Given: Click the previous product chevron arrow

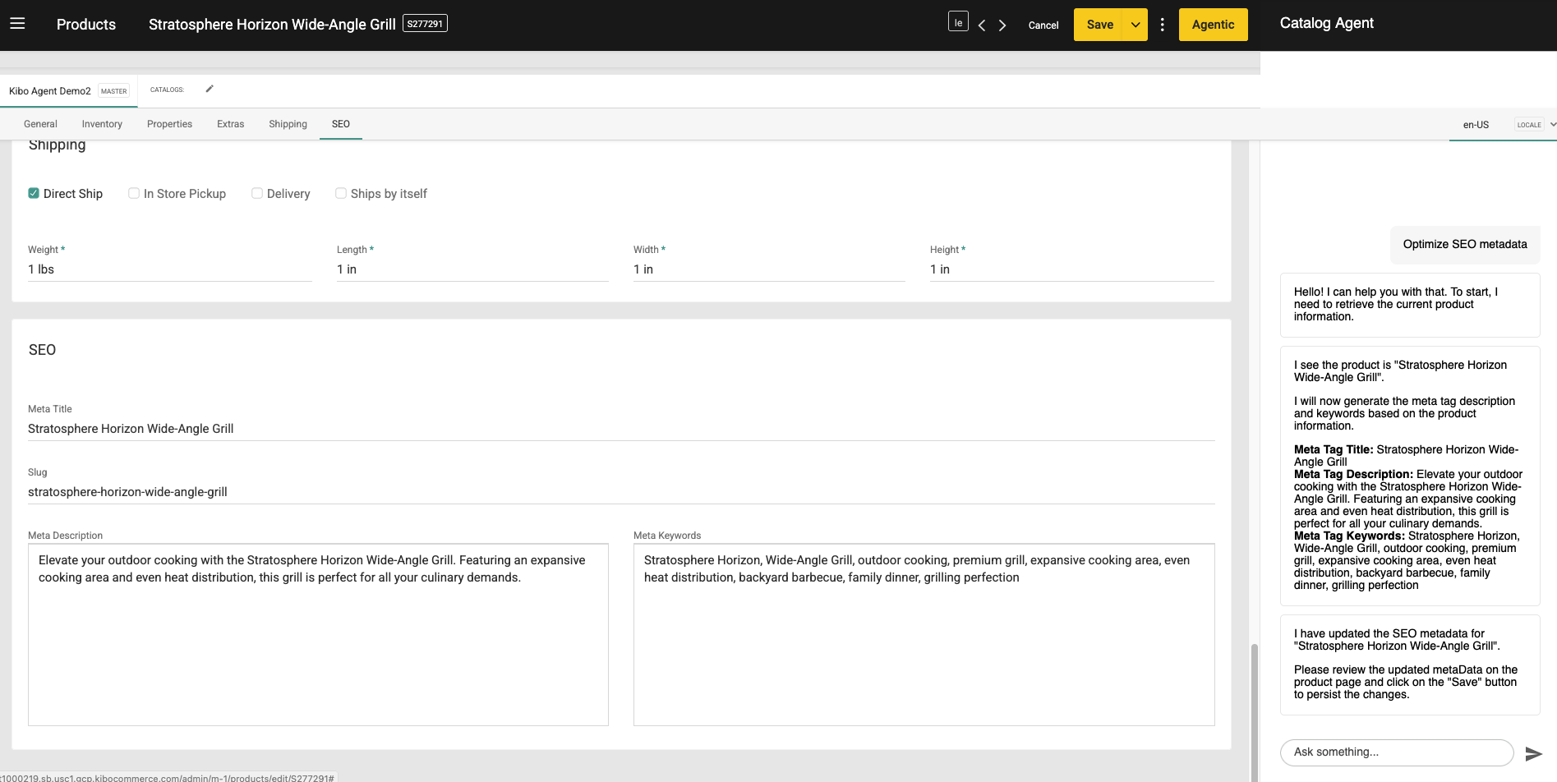Looking at the screenshot, I should click(x=982, y=25).
